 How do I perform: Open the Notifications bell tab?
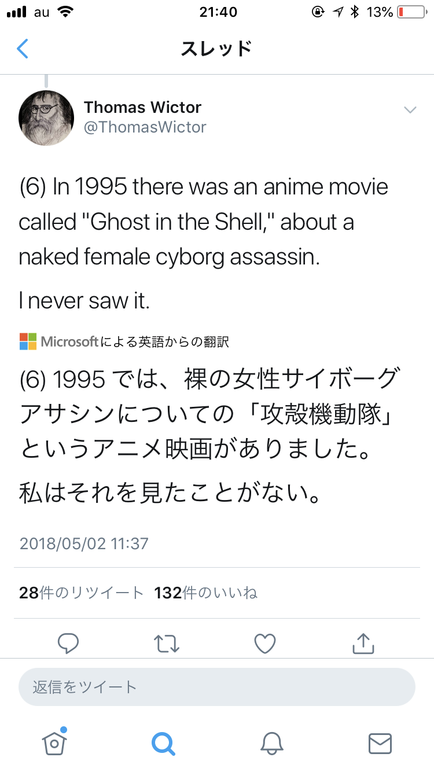(x=271, y=743)
